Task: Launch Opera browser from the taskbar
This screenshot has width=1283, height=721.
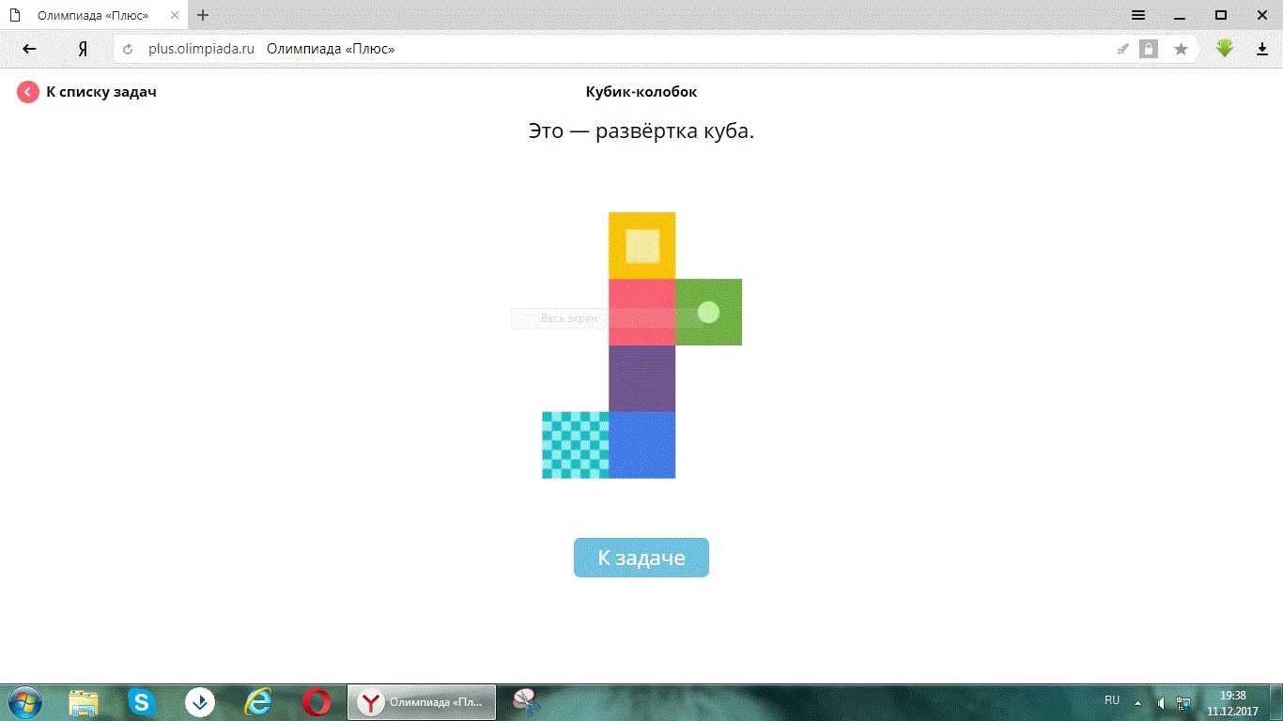Action: click(x=317, y=702)
